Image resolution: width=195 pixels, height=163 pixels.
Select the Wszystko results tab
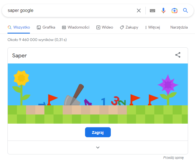tap(19, 27)
